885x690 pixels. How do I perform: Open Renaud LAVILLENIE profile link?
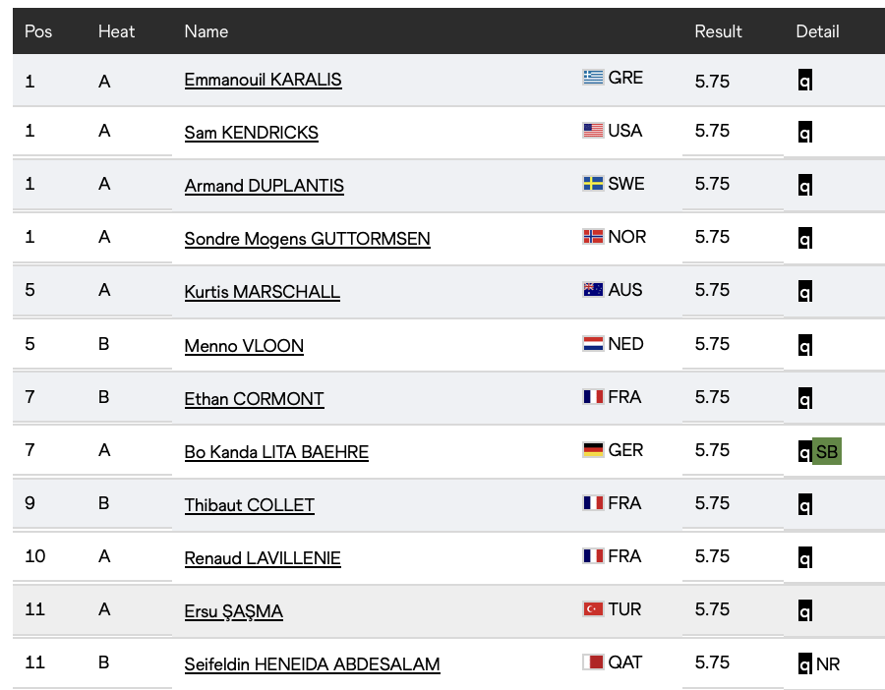263,558
